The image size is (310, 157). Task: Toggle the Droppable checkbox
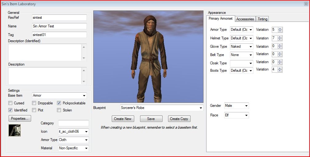click(34, 103)
